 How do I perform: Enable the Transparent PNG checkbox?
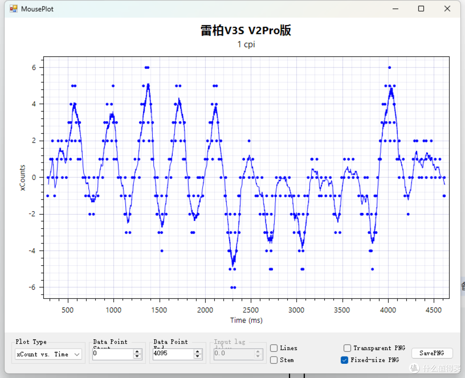[x=347, y=348]
